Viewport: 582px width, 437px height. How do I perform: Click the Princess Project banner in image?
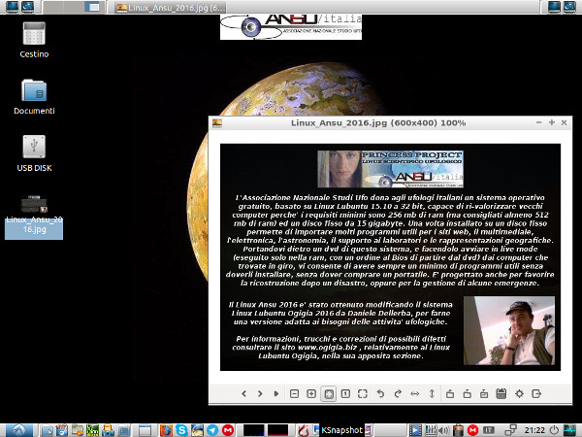click(x=390, y=169)
